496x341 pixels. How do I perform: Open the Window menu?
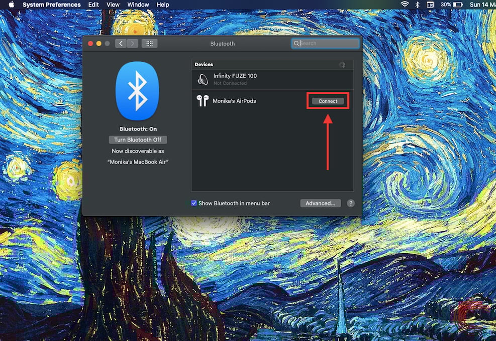tap(138, 5)
